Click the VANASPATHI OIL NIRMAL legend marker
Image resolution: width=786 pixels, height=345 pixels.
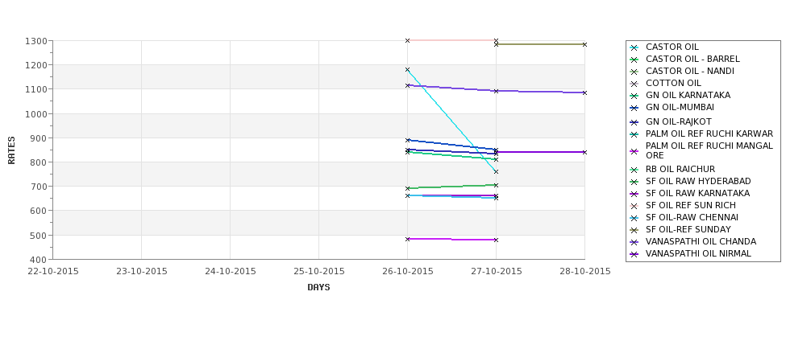point(634,254)
